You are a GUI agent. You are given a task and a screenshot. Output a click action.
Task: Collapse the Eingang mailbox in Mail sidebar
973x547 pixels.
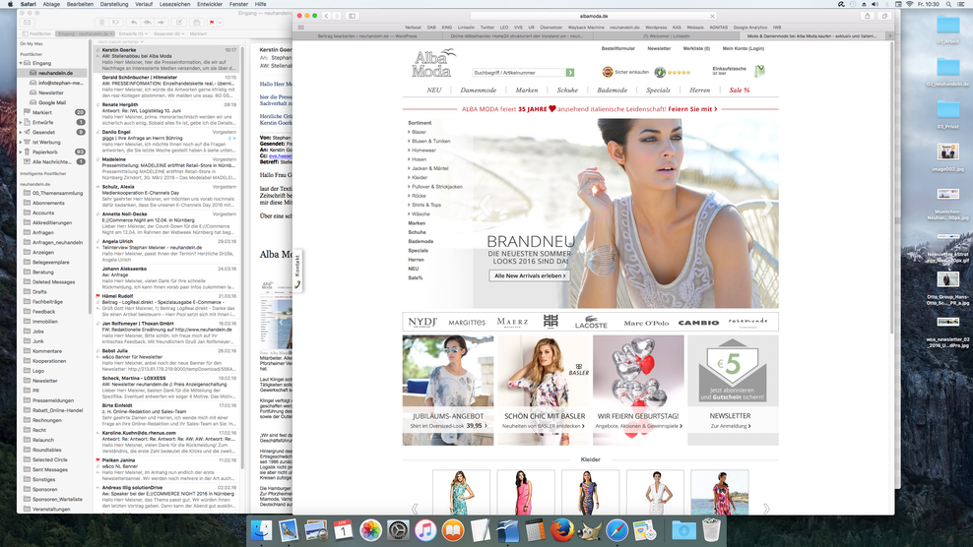21,63
